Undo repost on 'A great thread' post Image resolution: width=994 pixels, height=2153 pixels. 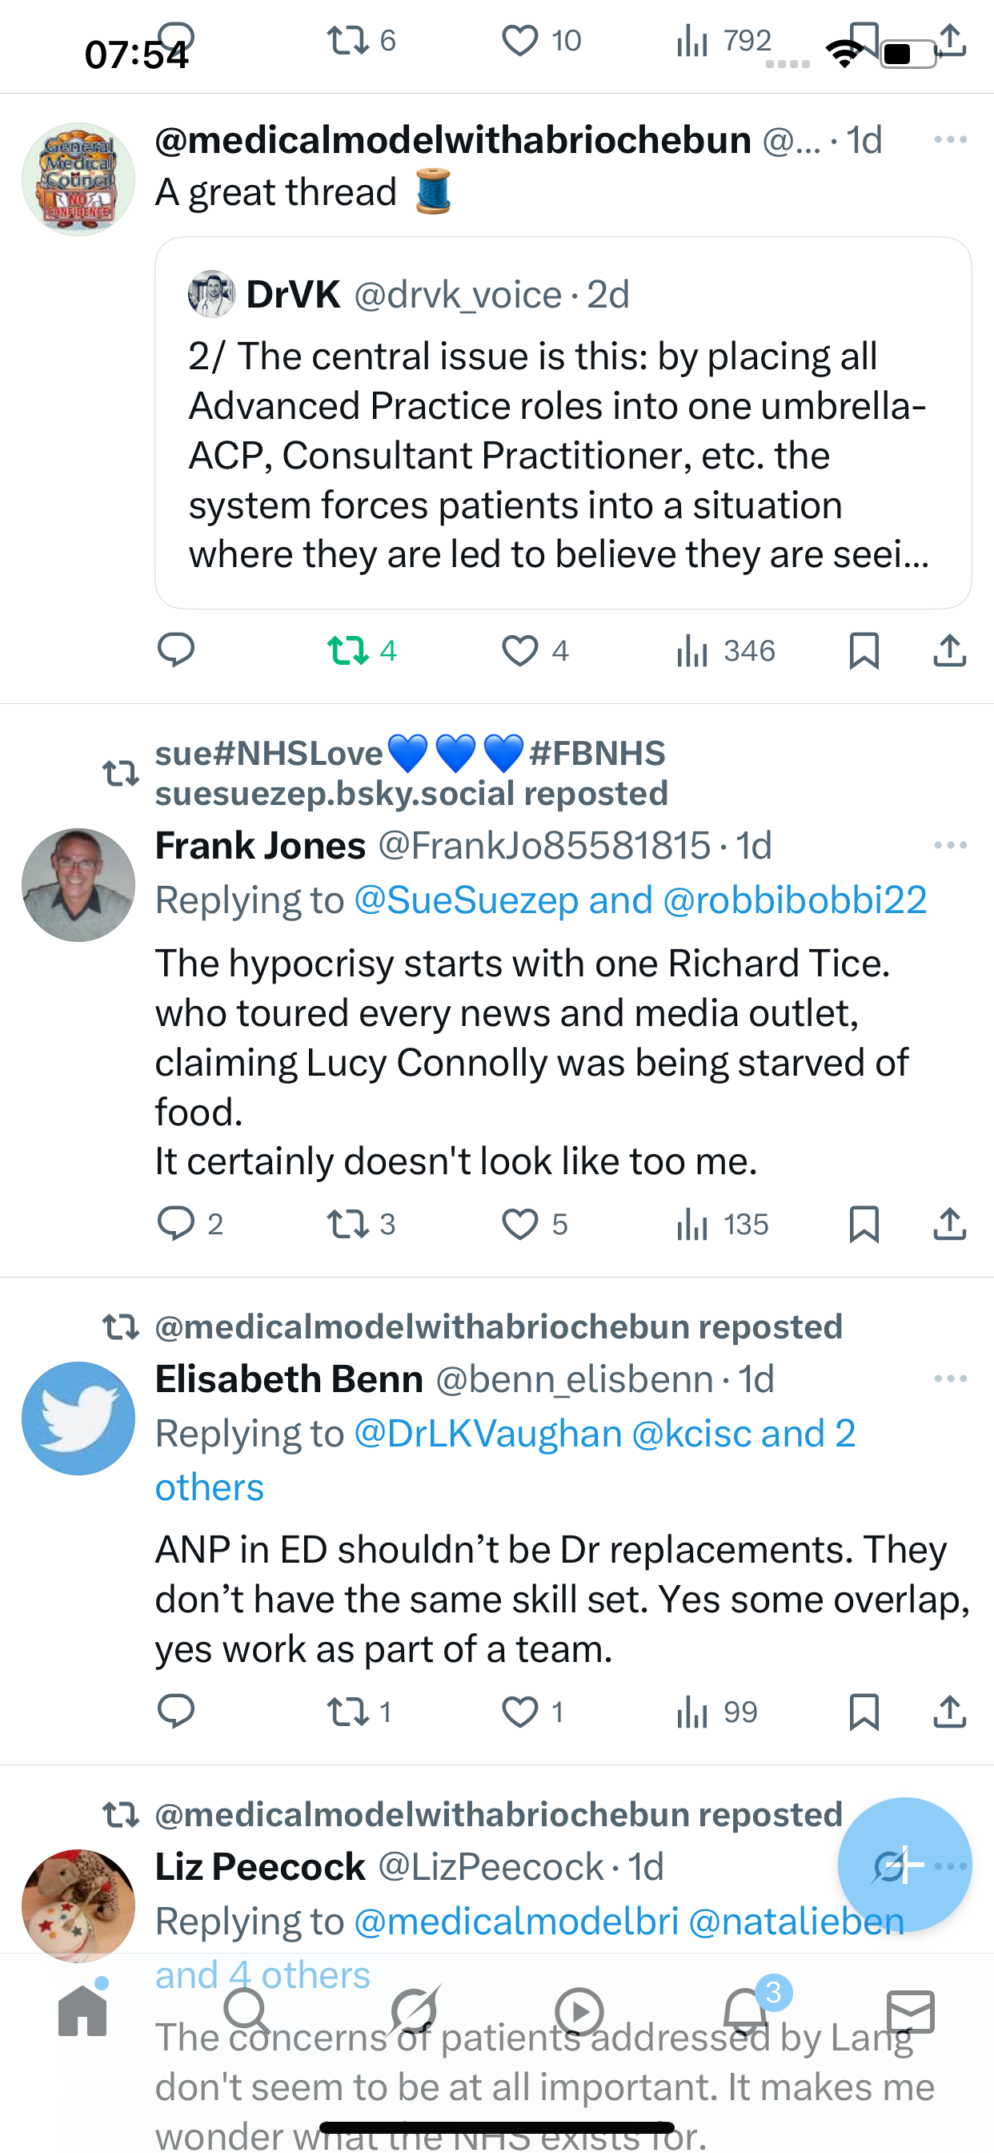click(347, 651)
